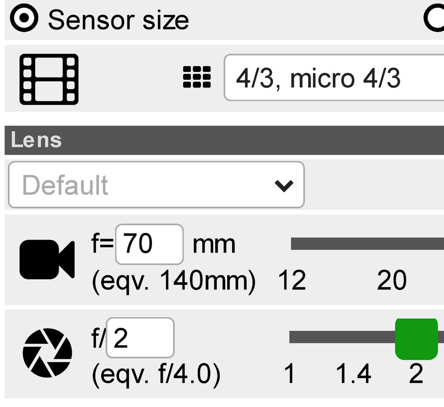Image resolution: width=444 pixels, height=407 pixels.
Task: Select the Sensor size radio button
Action: coord(24,18)
